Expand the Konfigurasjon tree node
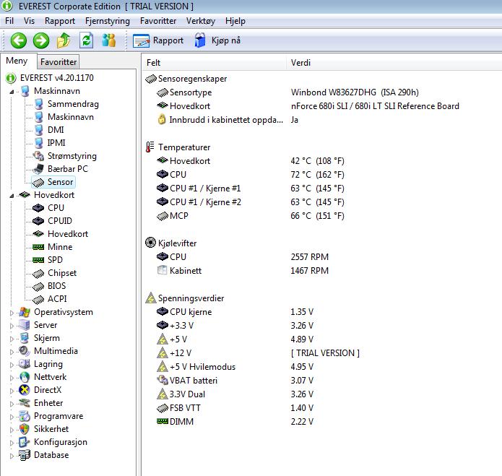 coord(12,443)
